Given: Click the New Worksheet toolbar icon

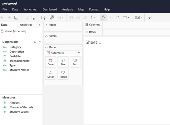Looking at the screenshot, I should click(43, 18).
